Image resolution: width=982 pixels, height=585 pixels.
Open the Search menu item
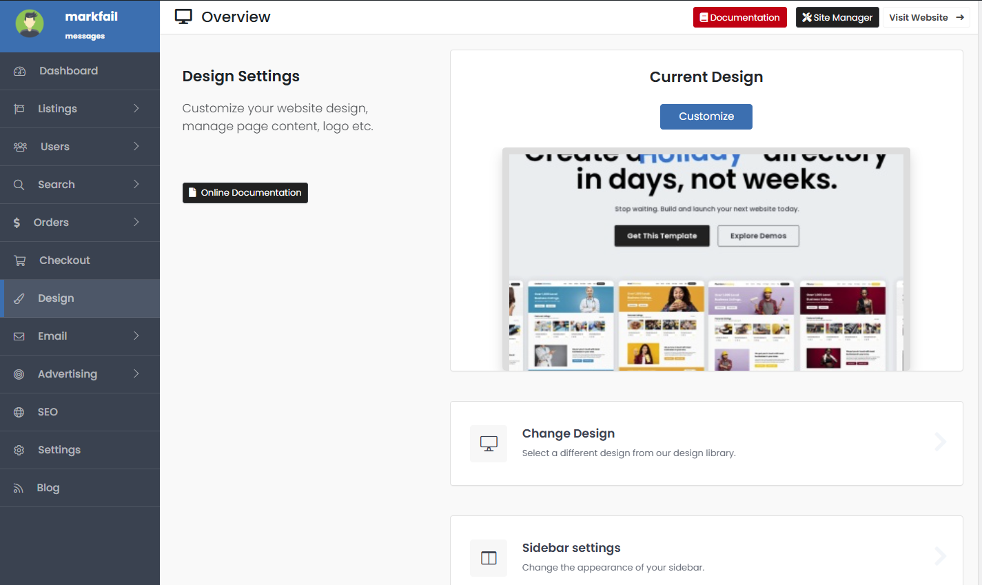57,185
